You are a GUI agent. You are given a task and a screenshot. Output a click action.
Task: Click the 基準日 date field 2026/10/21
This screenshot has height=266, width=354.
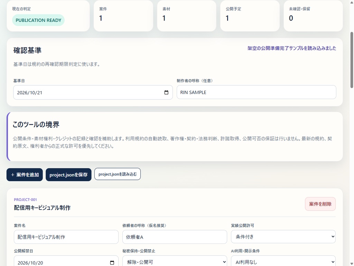pos(93,92)
